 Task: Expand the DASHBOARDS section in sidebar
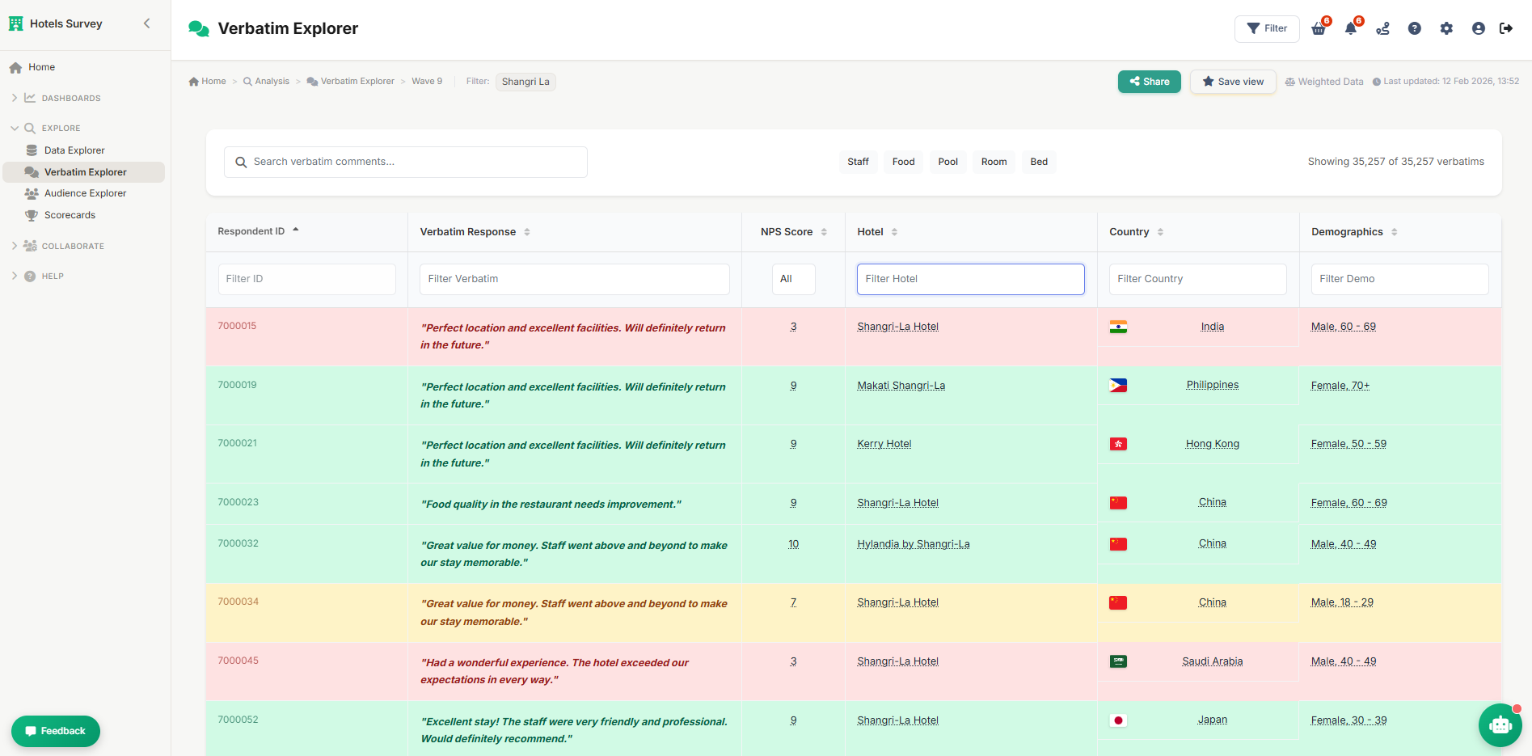pyautogui.click(x=69, y=98)
